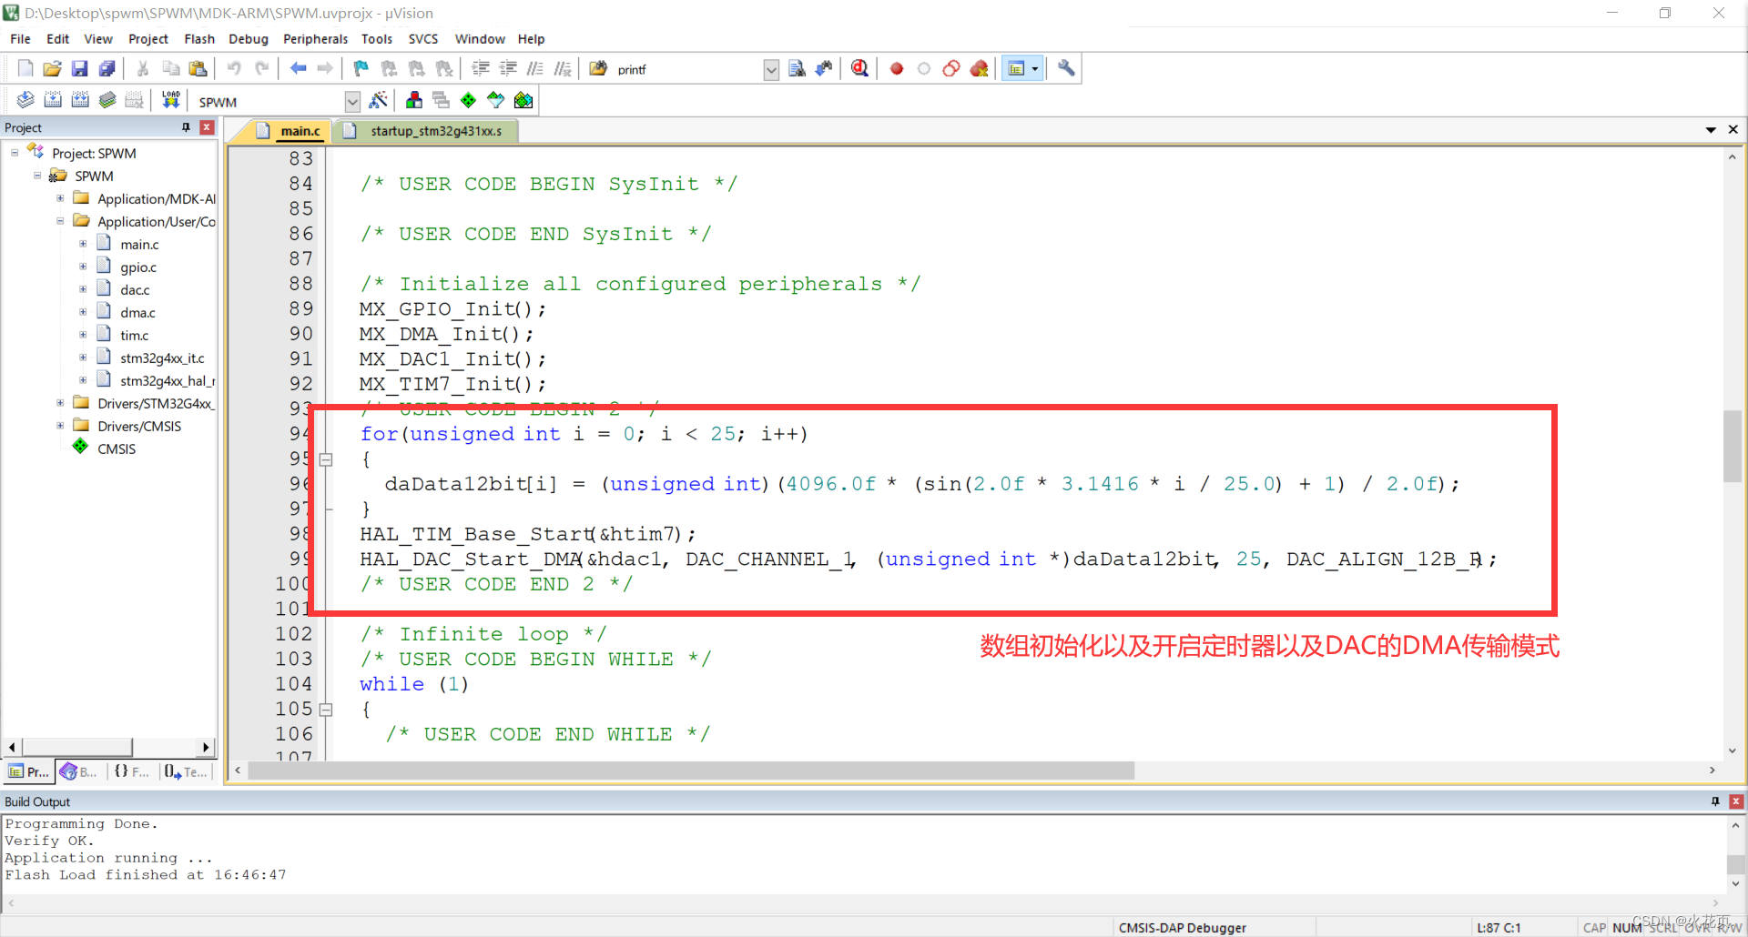Start the debug session with the magnifier d icon
1748x937 pixels.
click(859, 68)
